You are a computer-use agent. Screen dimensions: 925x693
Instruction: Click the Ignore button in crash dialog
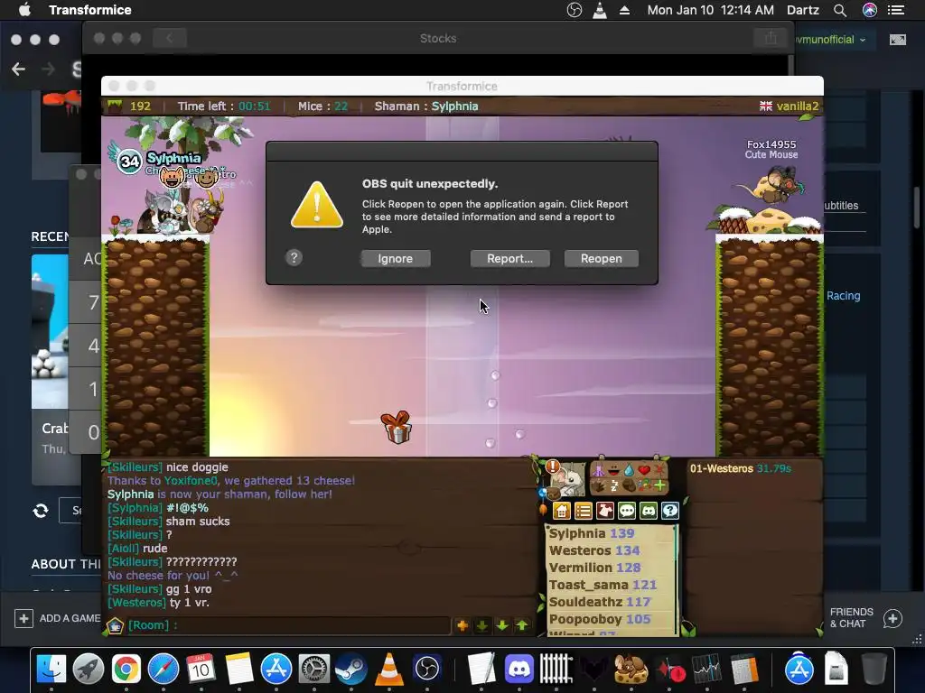click(396, 258)
